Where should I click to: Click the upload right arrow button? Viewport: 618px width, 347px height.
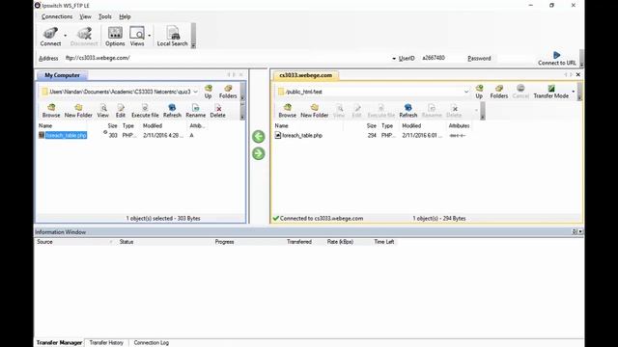tap(259, 153)
